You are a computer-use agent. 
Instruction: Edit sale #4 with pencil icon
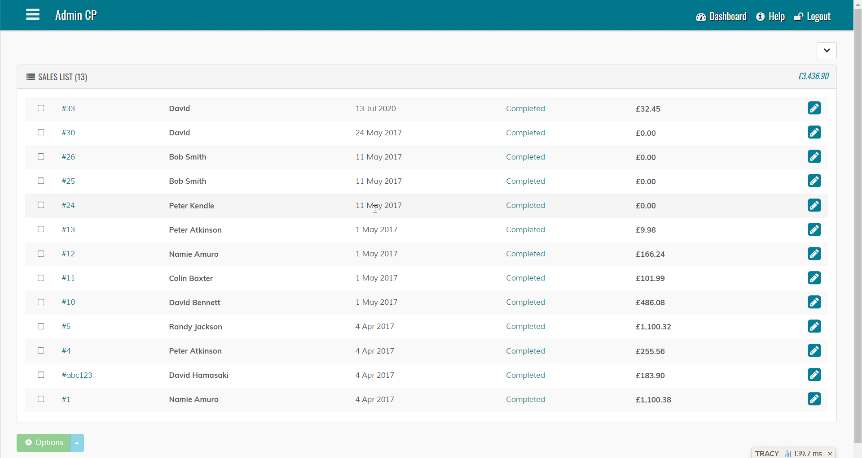coord(814,350)
